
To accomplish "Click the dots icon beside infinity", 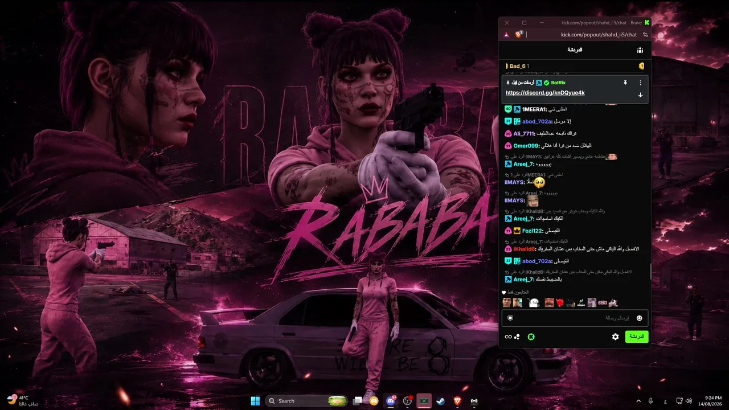I will [517, 337].
